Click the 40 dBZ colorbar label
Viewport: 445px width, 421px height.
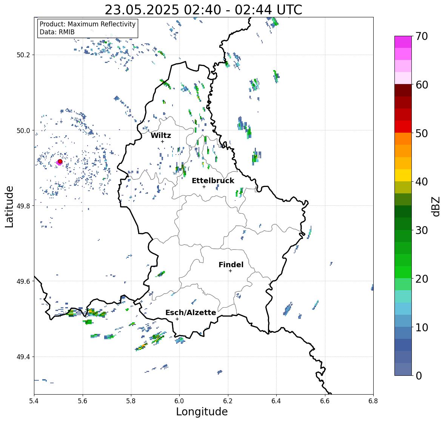tap(422, 182)
